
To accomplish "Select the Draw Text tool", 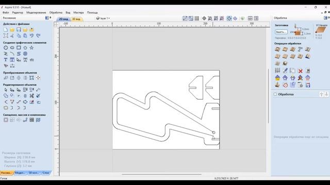I will pos(6,60).
